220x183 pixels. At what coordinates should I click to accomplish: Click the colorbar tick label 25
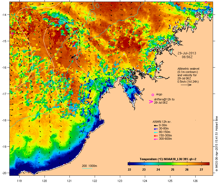coord(173,170)
